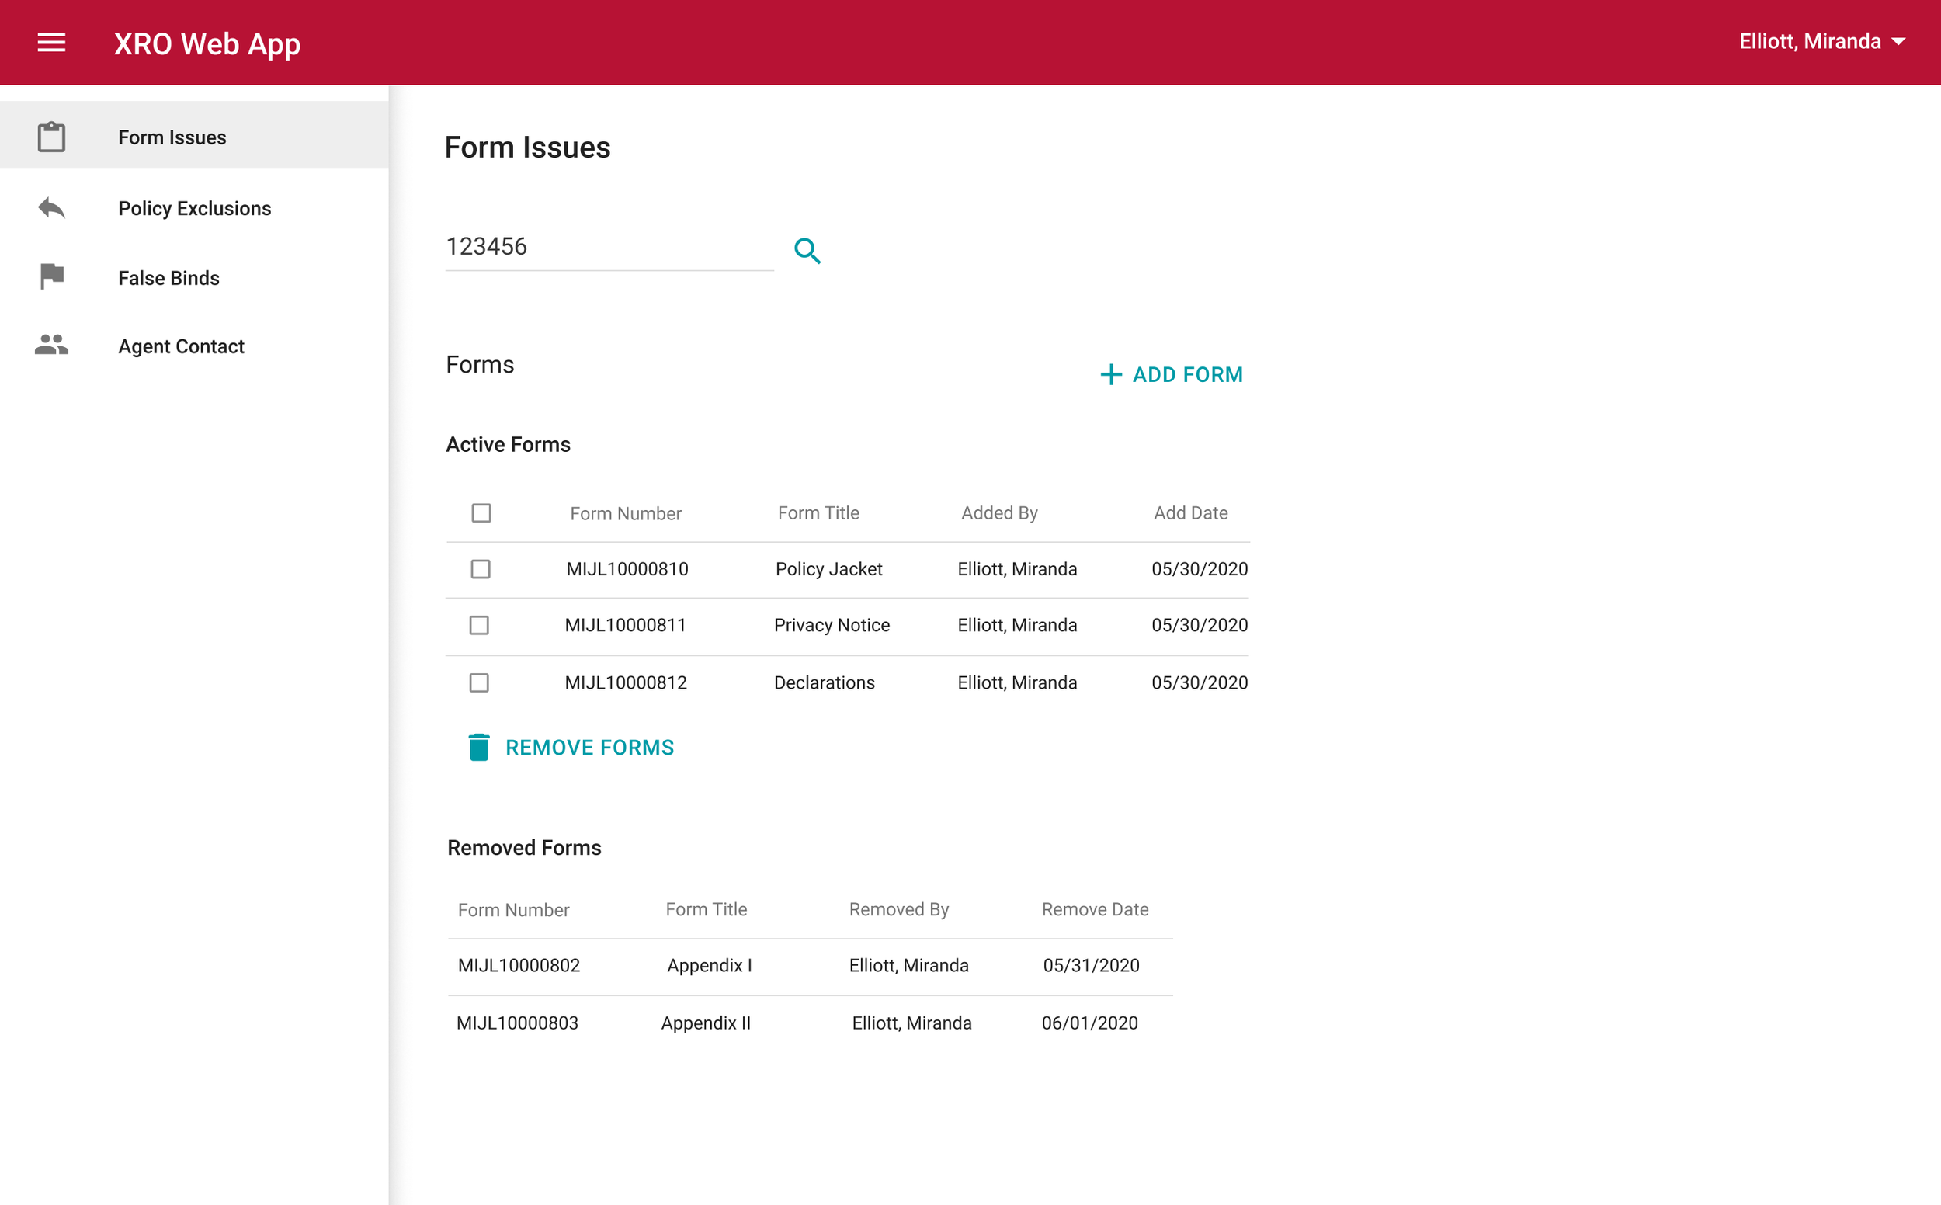Click the clipboard Form Issues icon

tap(51, 137)
